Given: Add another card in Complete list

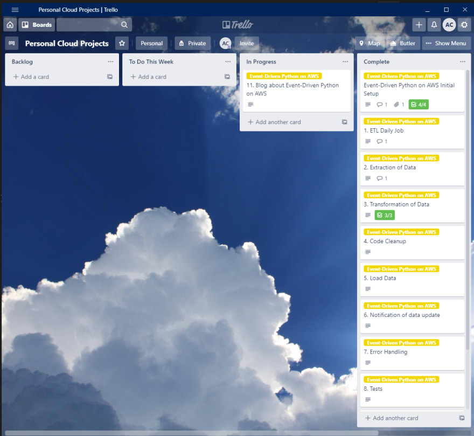Looking at the screenshot, I should point(392,418).
